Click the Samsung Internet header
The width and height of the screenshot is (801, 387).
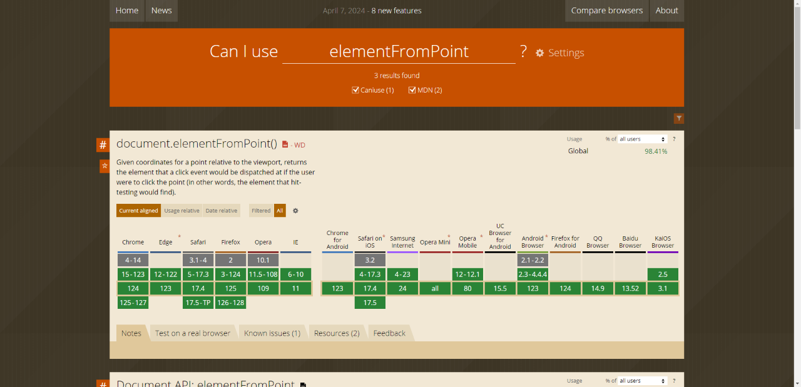[x=402, y=242]
